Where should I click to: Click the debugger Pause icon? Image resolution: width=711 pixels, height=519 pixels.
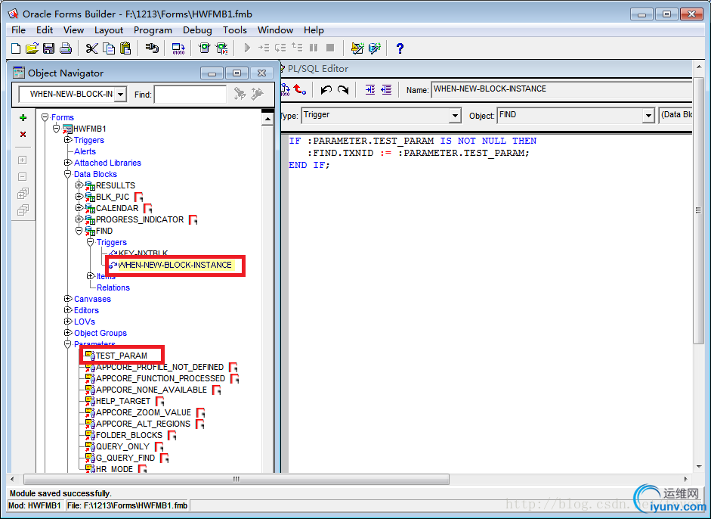click(x=314, y=48)
